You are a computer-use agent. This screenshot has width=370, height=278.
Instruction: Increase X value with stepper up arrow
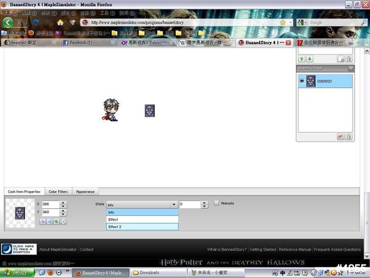[63, 203]
